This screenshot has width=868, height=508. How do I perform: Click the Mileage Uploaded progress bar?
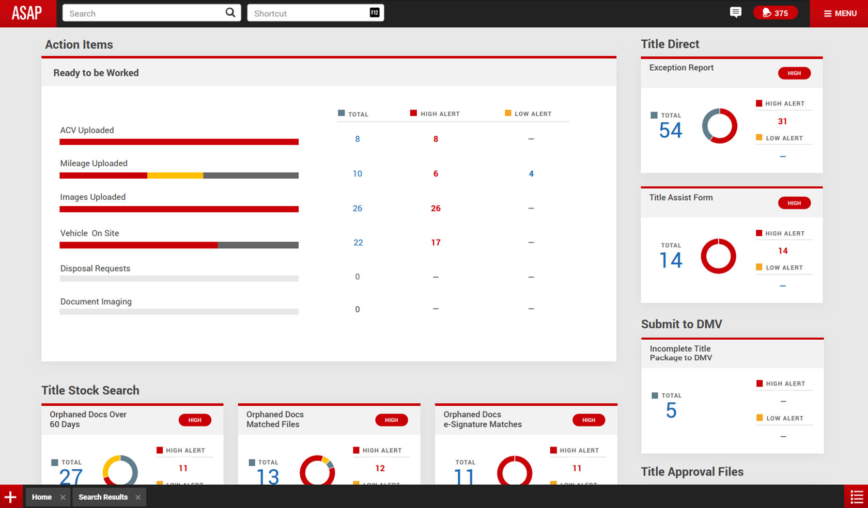tap(179, 176)
